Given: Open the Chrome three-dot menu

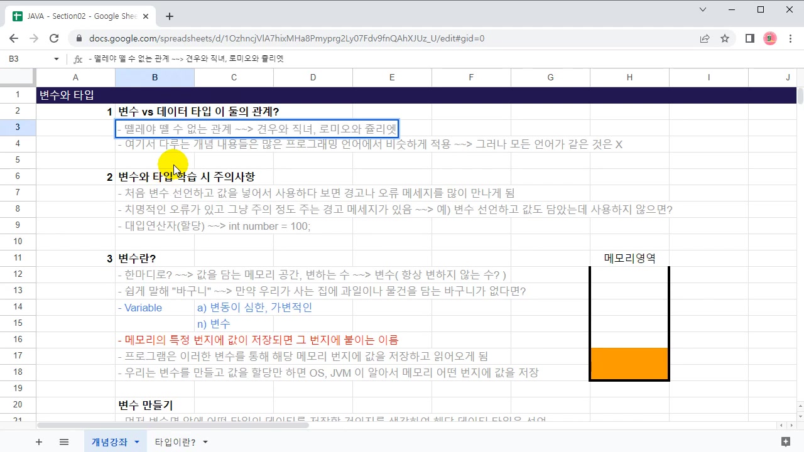Looking at the screenshot, I should tap(791, 38).
